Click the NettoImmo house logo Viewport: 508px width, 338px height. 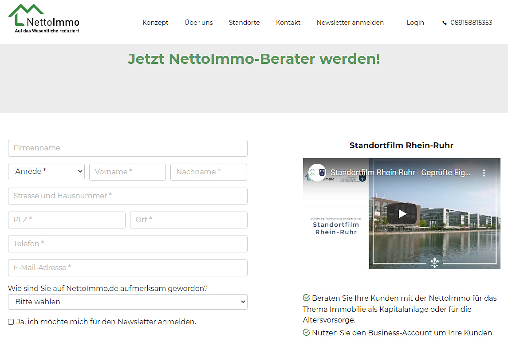[x=44, y=19]
